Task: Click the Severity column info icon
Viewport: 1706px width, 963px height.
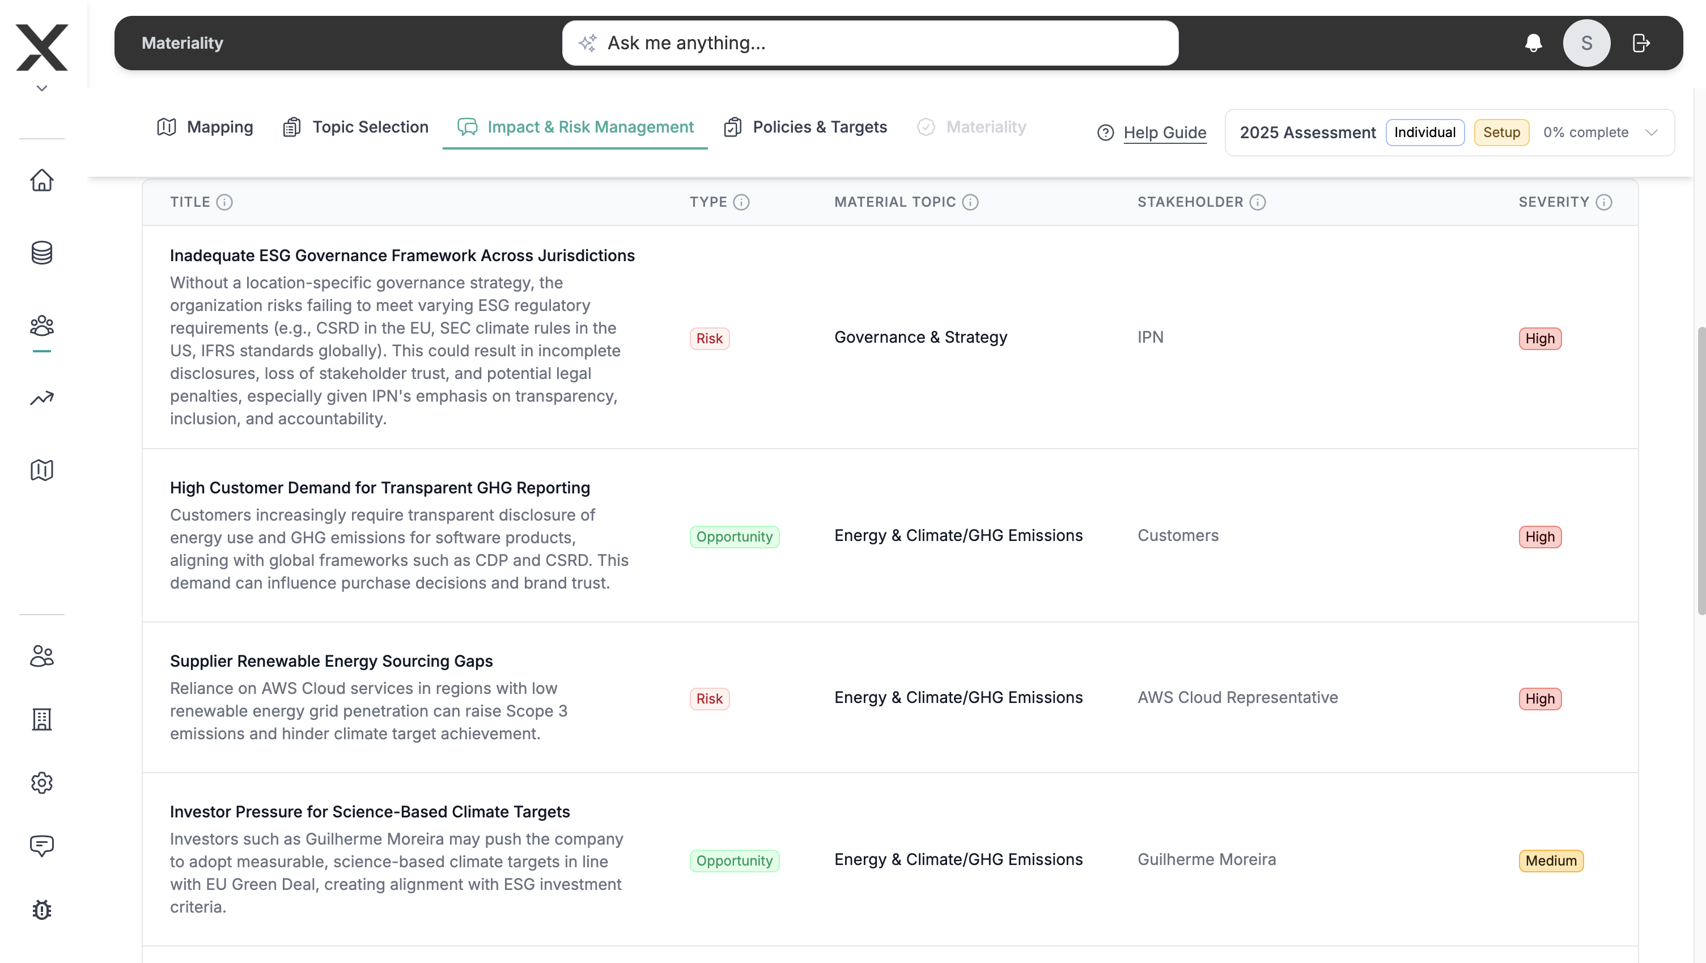Action: [1604, 202]
